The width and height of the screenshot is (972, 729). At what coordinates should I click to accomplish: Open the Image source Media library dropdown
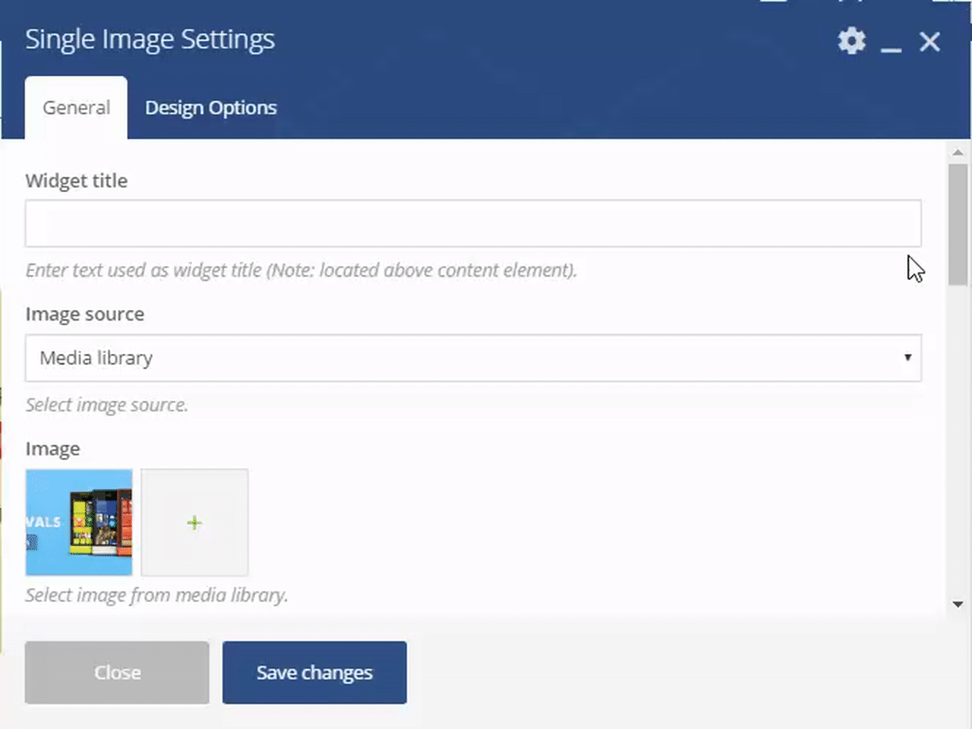click(472, 358)
